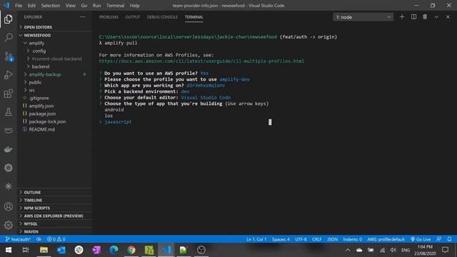This screenshot has height=257, width=457.
Task: Expand the NPM Scripts section
Action: 55,208
